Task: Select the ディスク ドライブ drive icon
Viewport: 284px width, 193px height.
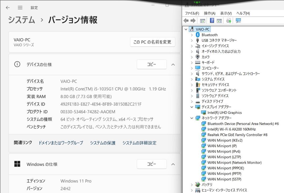Action: (x=198, y=102)
